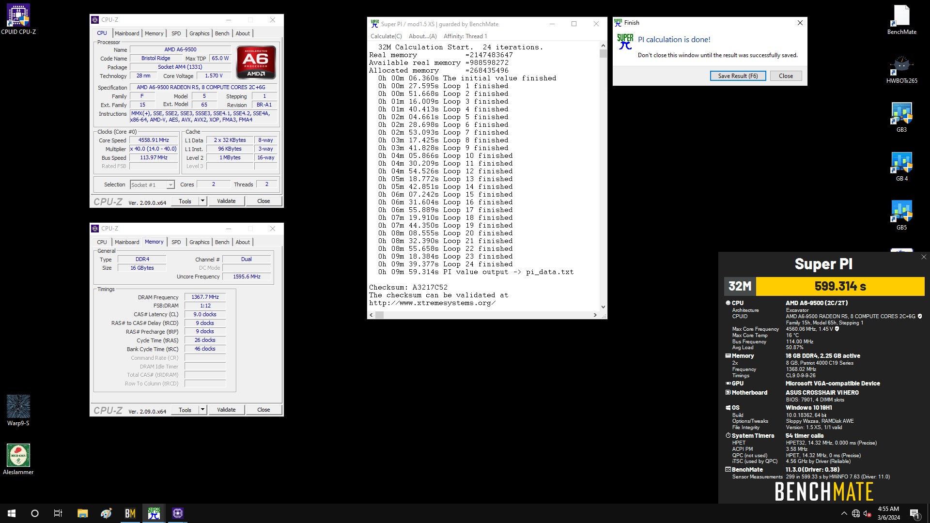Viewport: 930px width, 523px height.
Task: Click the muted volume tray icon
Action: [x=868, y=513]
